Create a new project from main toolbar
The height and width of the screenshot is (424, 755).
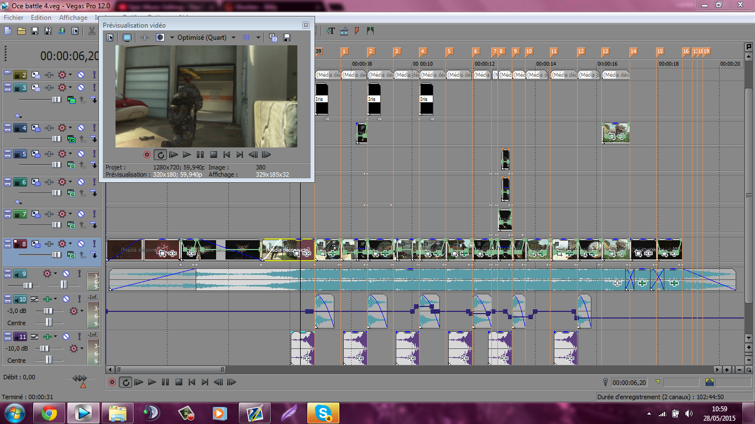(8, 31)
